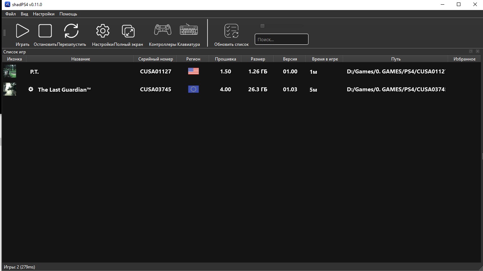The width and height of the screenshot is (483, 271).
Task: Minimize the shadPS4 window
Action: [x=443, y=5]
